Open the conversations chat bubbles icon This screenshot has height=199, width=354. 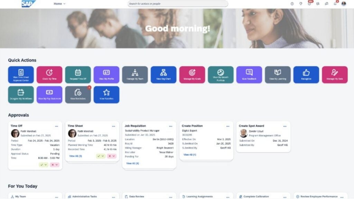tap(326, 3)
